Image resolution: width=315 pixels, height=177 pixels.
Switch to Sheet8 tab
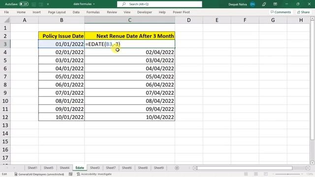coord(143,168)
